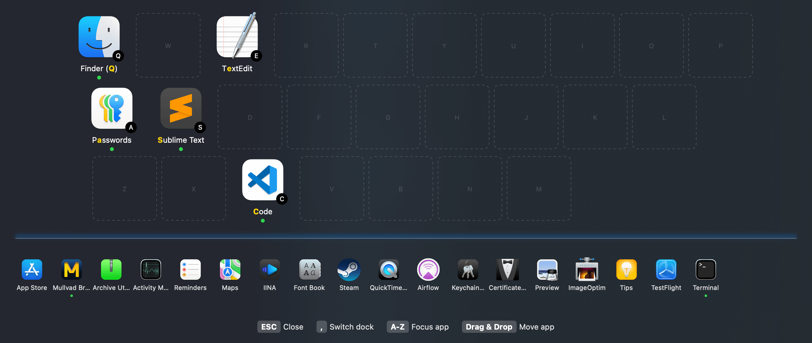Open the Airflow app icon
812x343 pixels.
(x=428, y=270)
